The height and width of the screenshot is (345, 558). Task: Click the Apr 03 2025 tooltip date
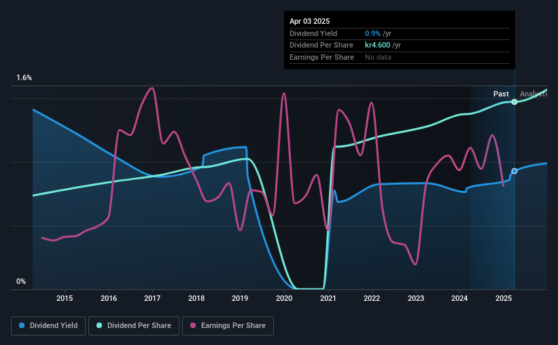(x=310, y=21)
